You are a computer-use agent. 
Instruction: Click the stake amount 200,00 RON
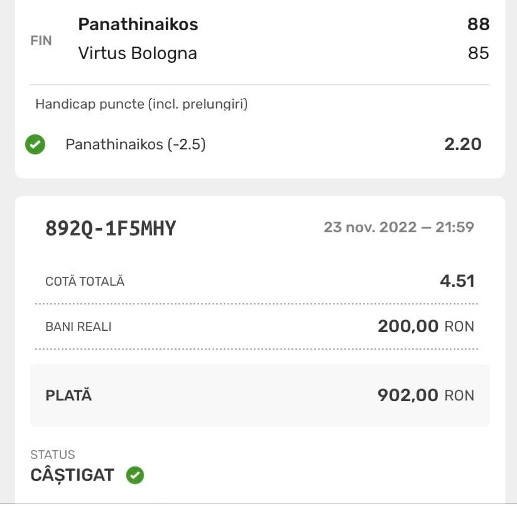425,326
